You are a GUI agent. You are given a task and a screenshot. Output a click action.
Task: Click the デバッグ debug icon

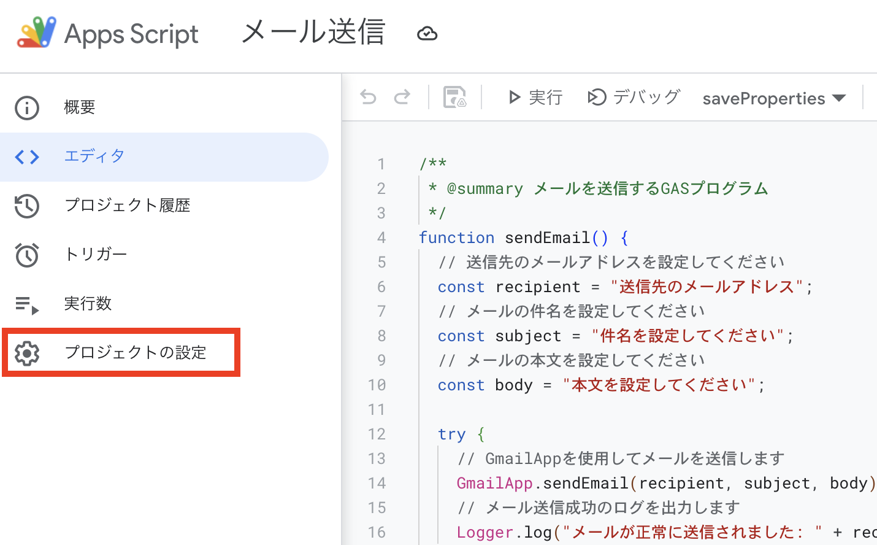[597, 97]
